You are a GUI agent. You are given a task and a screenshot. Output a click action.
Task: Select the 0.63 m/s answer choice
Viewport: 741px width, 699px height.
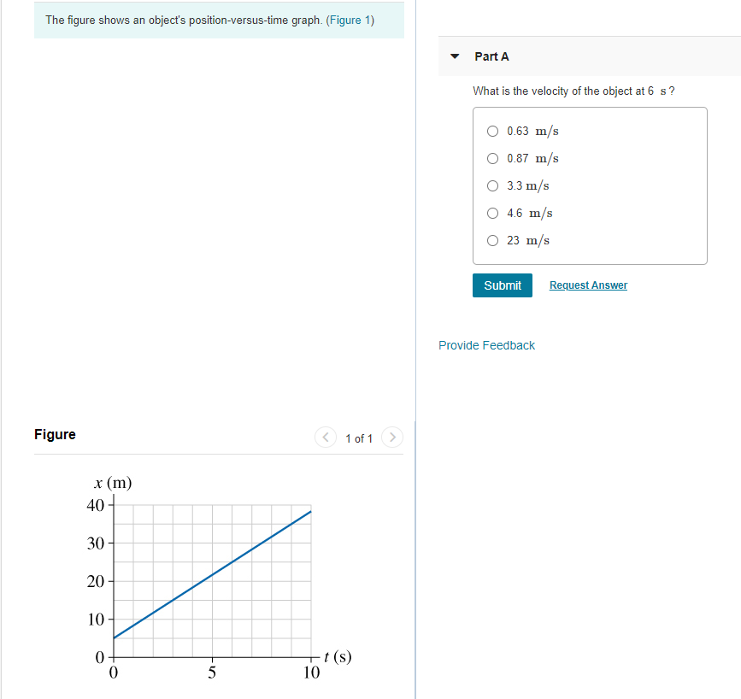click(x=493, y=131)
